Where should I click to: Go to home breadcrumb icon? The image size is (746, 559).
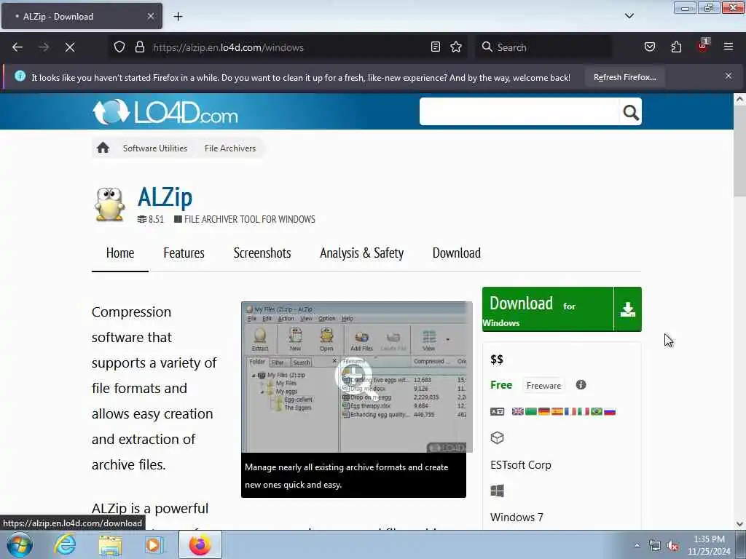pyautogui.click(x=103, y=148)
